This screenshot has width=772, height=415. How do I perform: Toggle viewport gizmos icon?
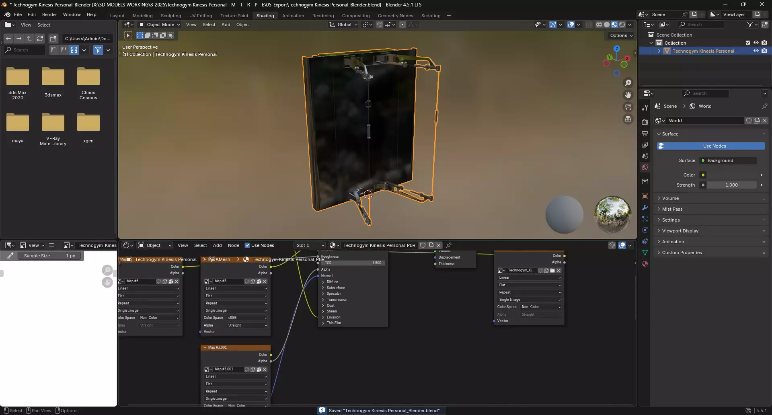click(x=553, y=25)
